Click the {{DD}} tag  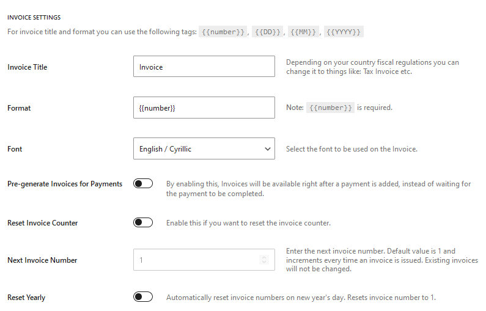click(x=267, y=32)
